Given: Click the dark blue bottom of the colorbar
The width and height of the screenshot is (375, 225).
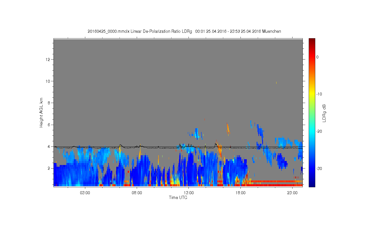Looking at the screenshot, I should point(312,184).
